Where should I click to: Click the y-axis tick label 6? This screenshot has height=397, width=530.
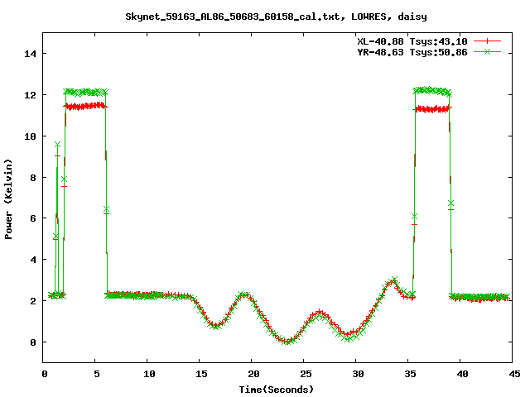point(33,218)
